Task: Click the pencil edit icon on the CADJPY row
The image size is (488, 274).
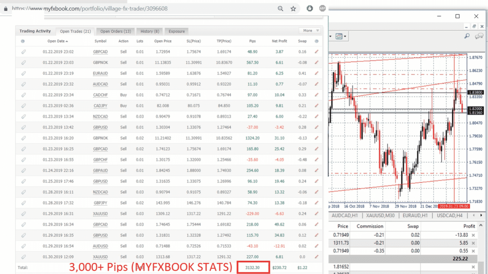Action: 317,106
